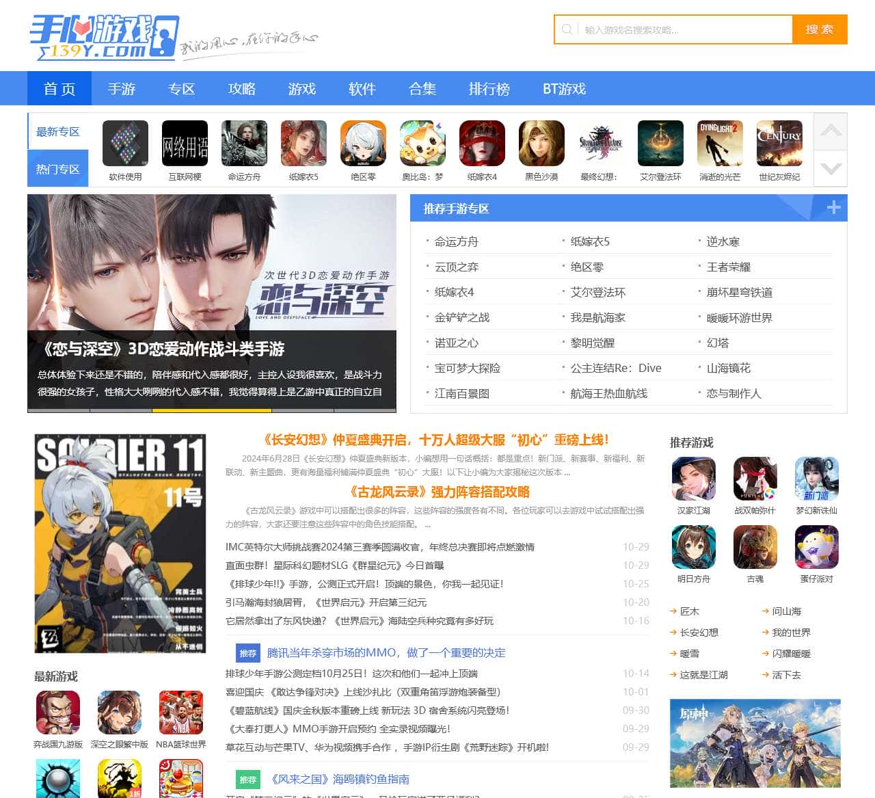875x798 pixels.
Task: Open the 世纪灰烬纪 zone icon
Action: point(779,144)
